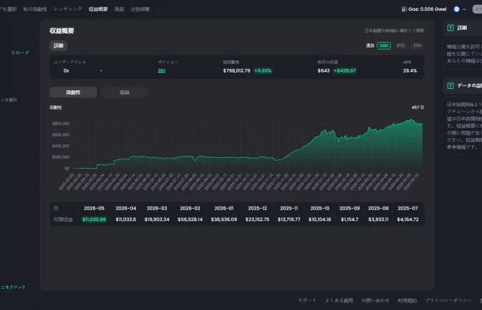
Task: Click the total liquidity value $798,012.79
Action: point(237,71)
